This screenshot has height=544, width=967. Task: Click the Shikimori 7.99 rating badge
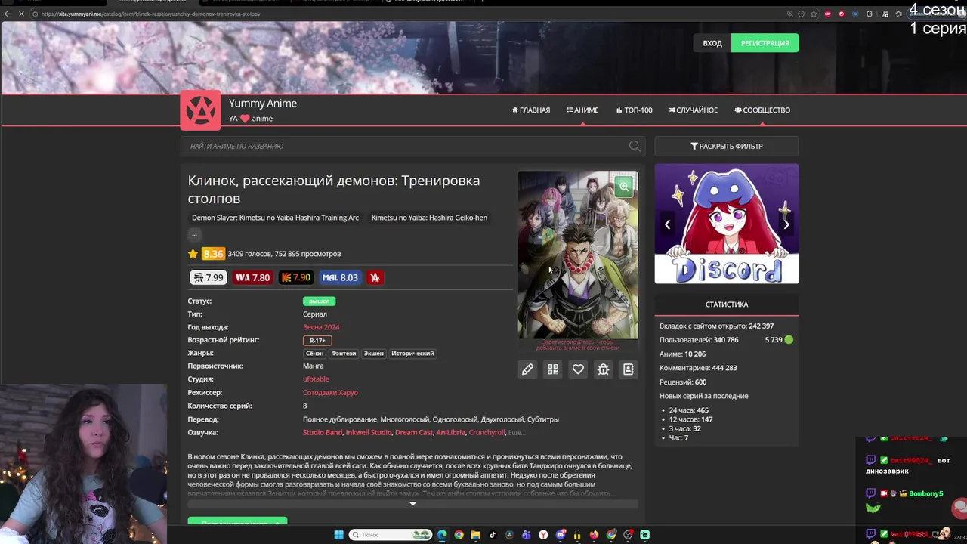[x=209, y=277]
